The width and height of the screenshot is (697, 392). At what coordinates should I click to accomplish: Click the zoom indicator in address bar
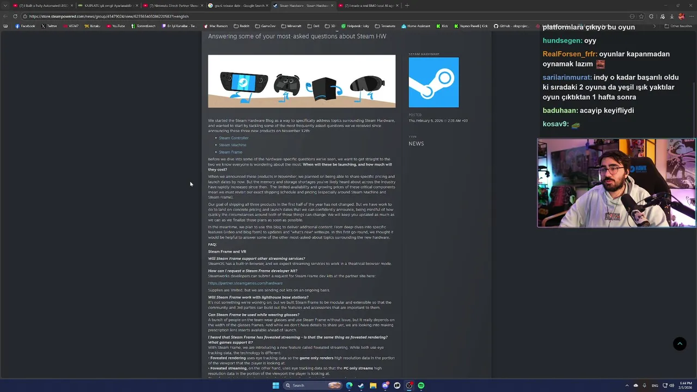coord(632,16)
